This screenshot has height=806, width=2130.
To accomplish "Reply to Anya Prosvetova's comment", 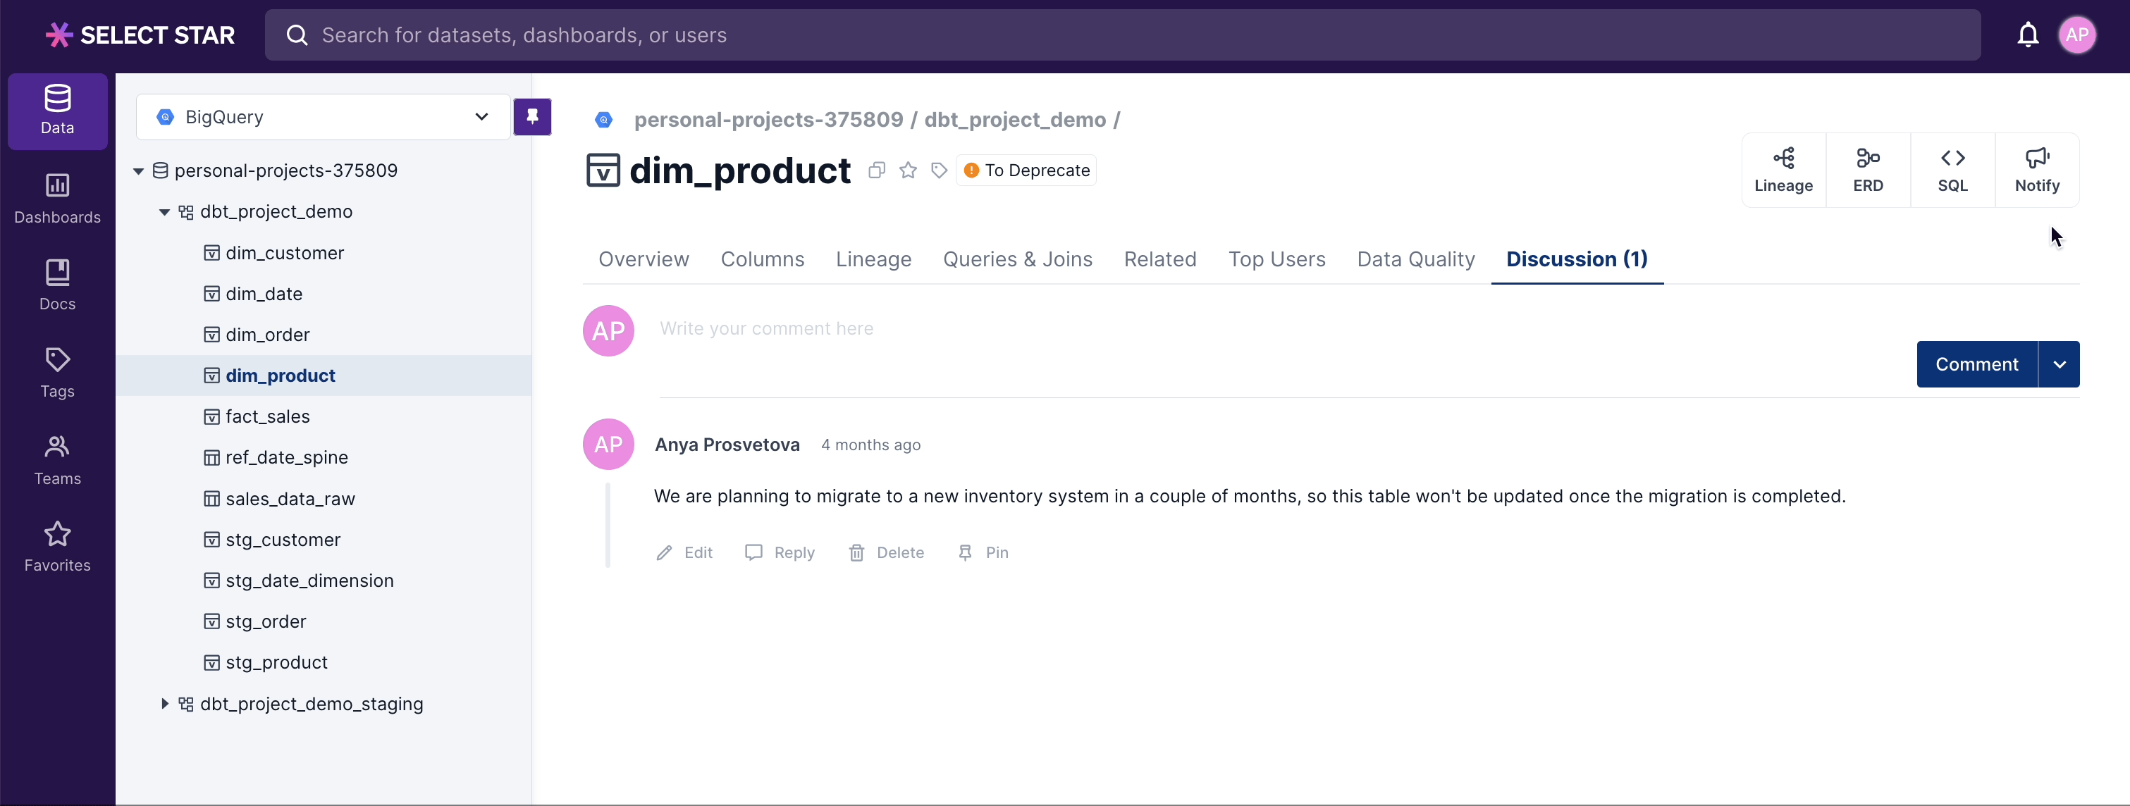I will pos(780,552).
